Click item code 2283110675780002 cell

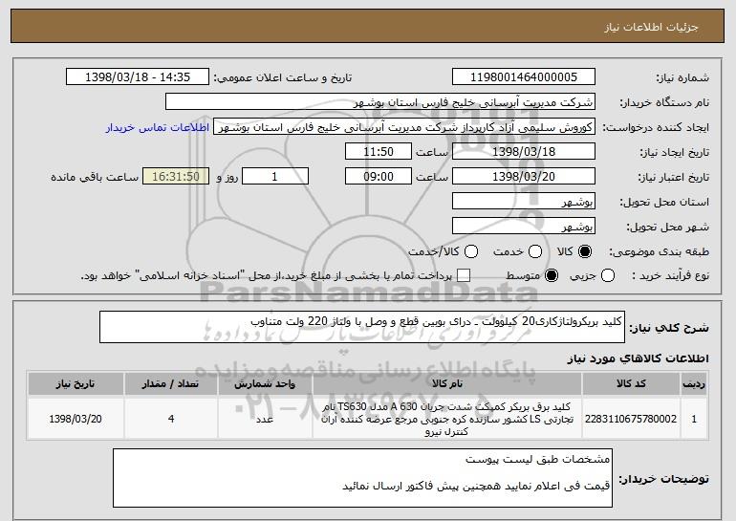pos(631,419)
